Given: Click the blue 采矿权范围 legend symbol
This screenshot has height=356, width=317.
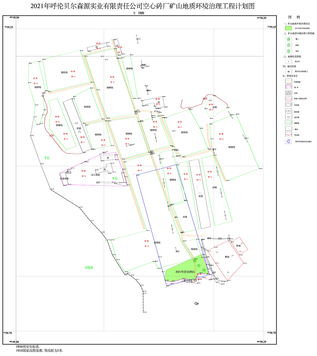Looking at the screenshot, I should pos(288,141).
